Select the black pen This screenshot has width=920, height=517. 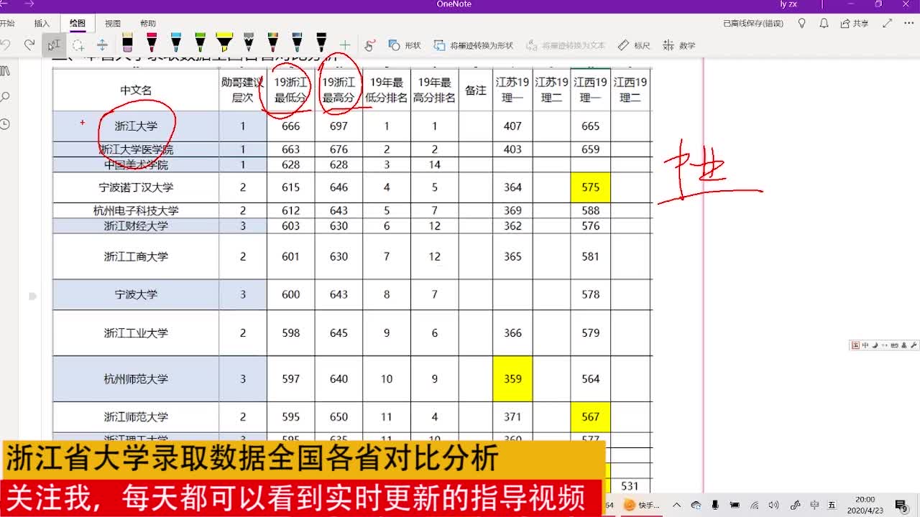321,43
